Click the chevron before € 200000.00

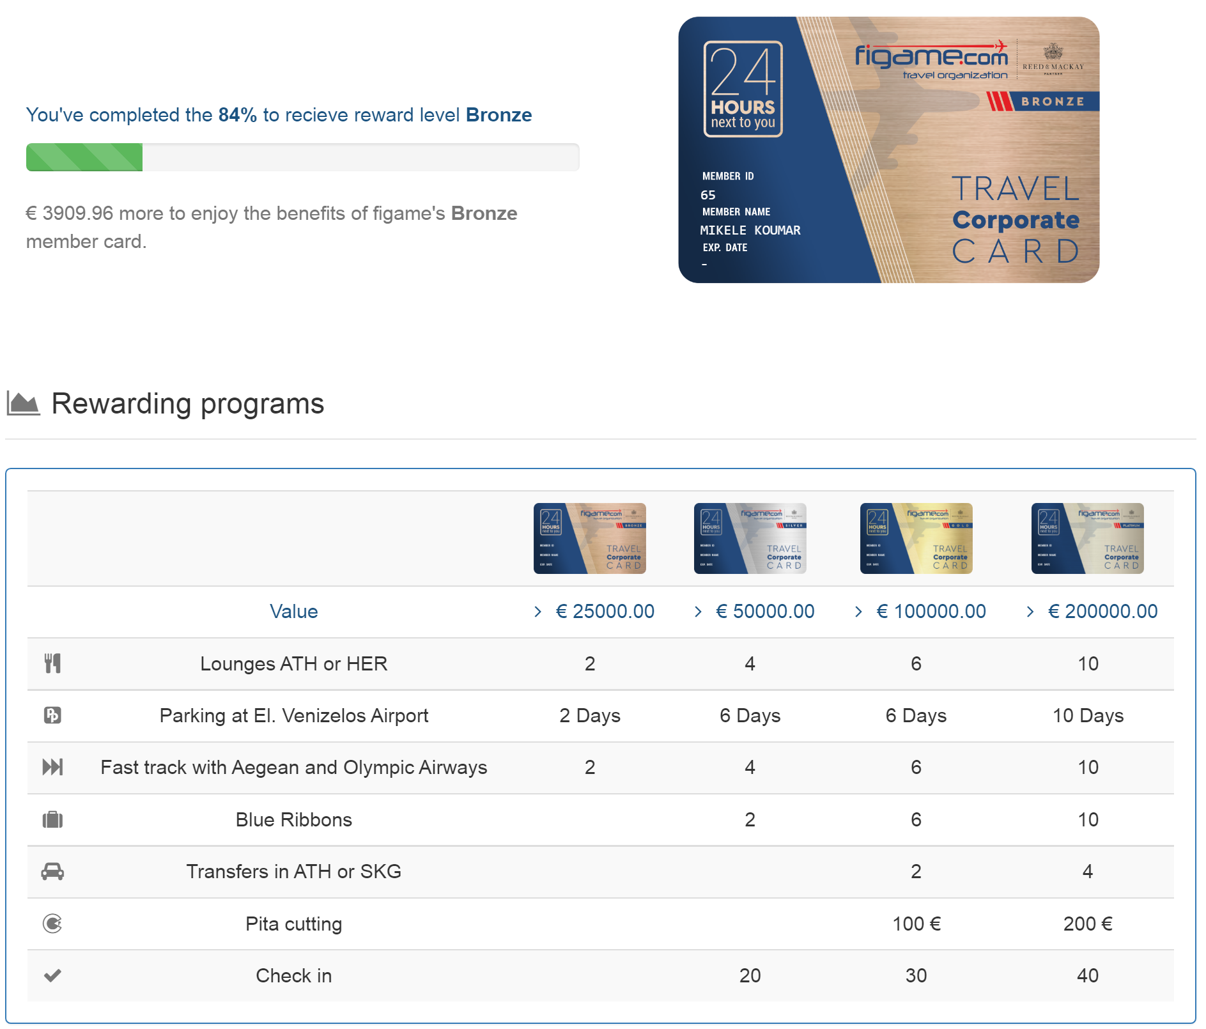click(1030, 612)
